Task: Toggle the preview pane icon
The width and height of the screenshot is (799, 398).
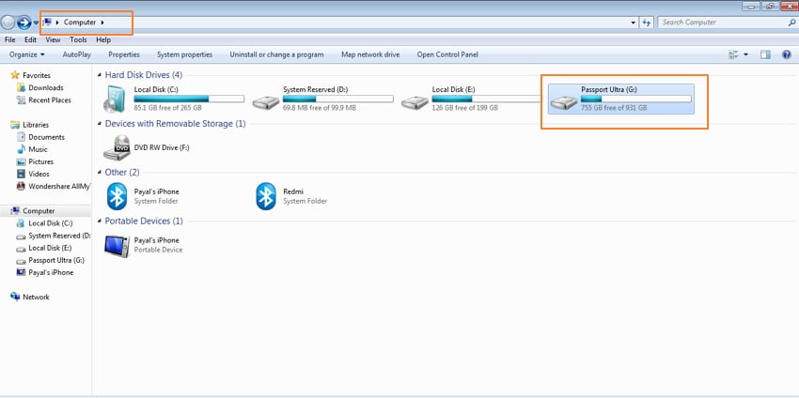Action: [765, 54]
